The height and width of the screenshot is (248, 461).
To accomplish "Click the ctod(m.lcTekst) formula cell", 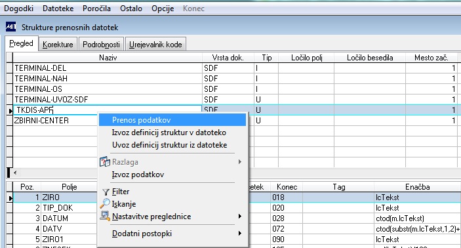I will point(418,218).
